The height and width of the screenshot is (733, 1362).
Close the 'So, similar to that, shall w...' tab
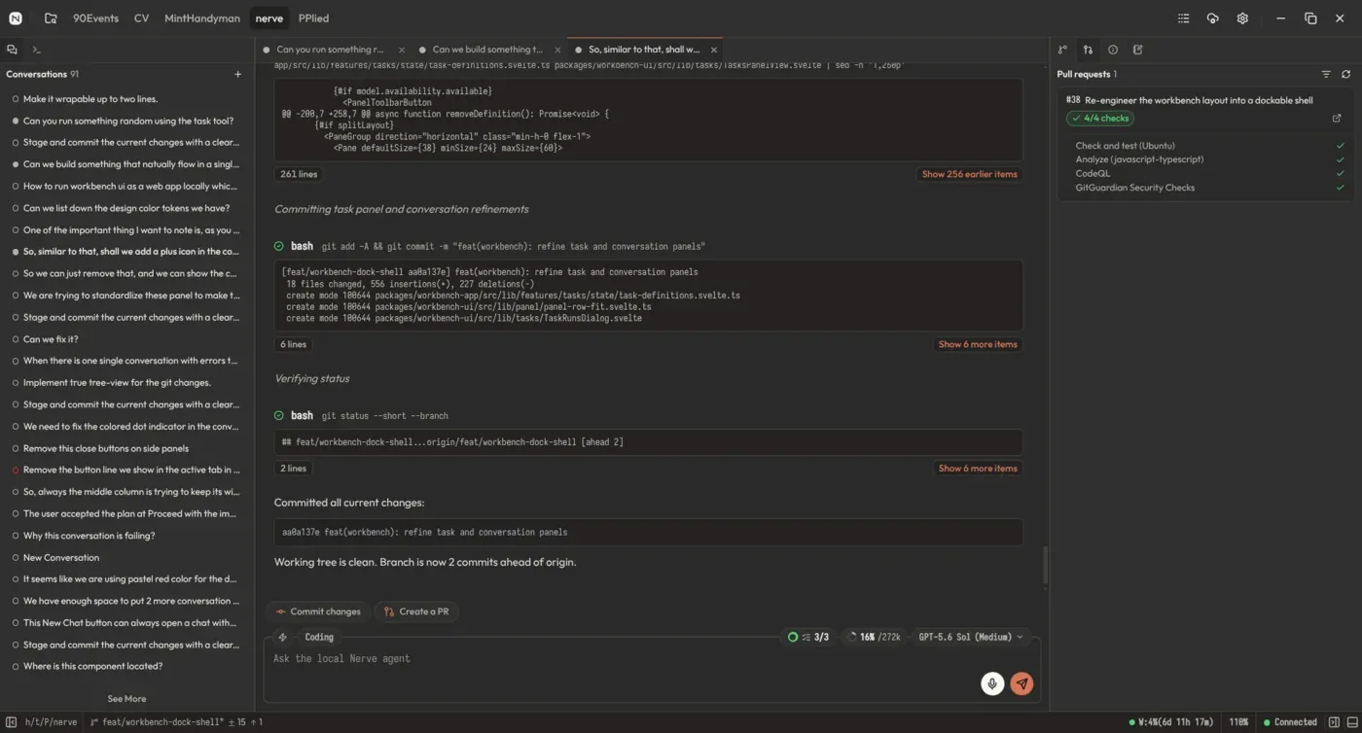tap(714, 50)
